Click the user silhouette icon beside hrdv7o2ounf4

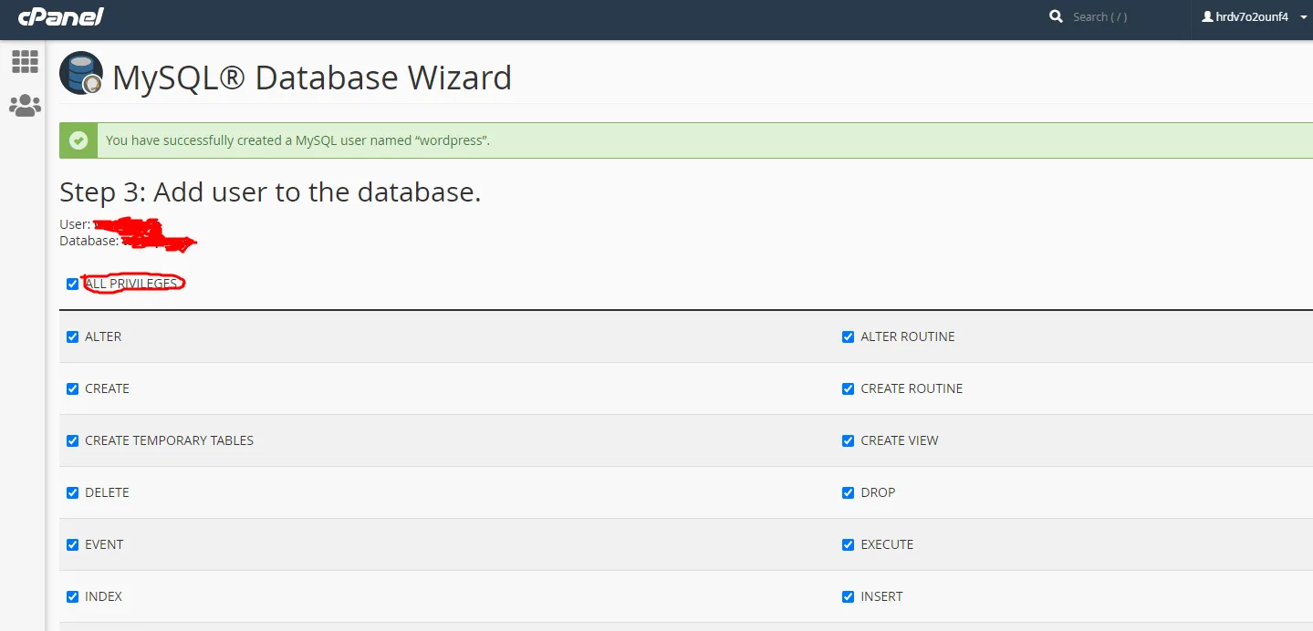[1207, 16]
